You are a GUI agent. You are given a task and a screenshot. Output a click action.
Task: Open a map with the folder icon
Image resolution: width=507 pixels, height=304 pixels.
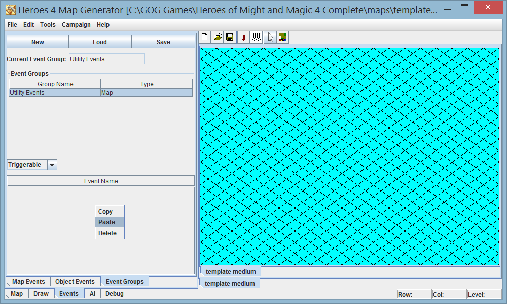218,37
